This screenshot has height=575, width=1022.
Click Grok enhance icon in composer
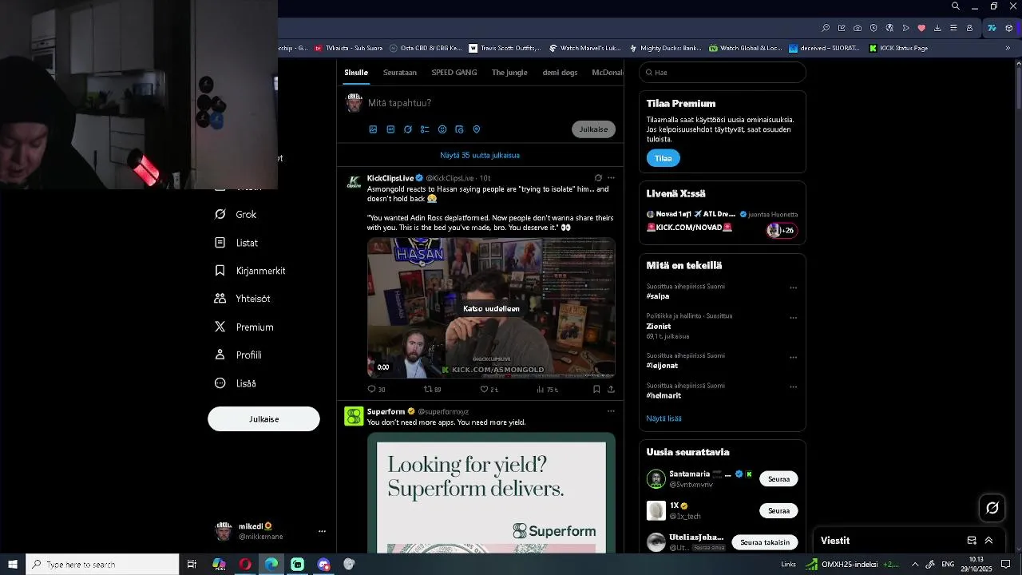(408, 129)
